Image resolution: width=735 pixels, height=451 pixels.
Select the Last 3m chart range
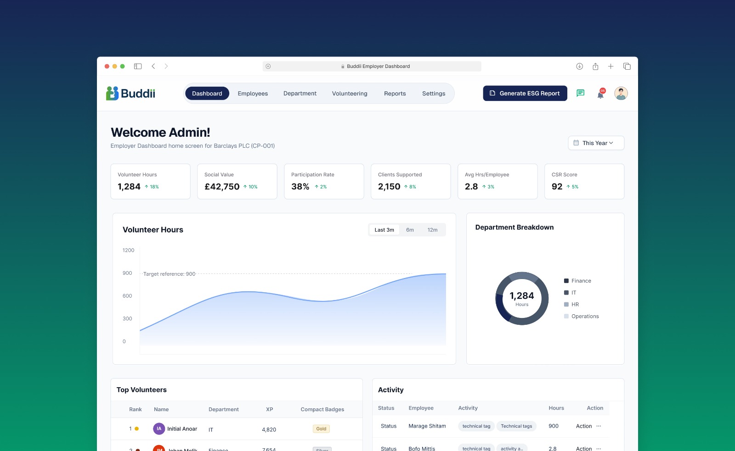coord(384,230)
